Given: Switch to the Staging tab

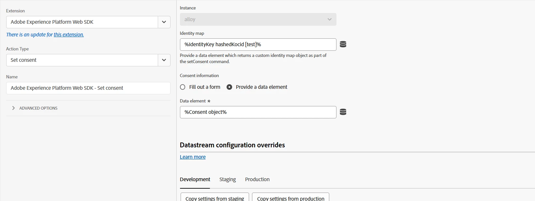Looking at the screenshot, I should tap(228, 180).
